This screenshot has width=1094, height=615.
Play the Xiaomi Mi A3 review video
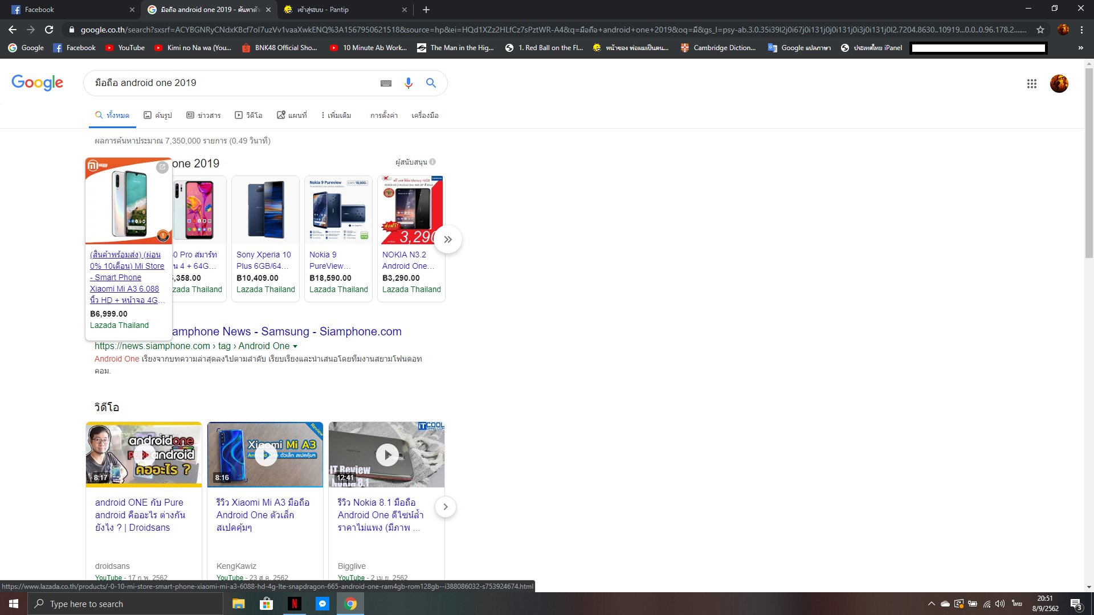[x=266, y=454]
